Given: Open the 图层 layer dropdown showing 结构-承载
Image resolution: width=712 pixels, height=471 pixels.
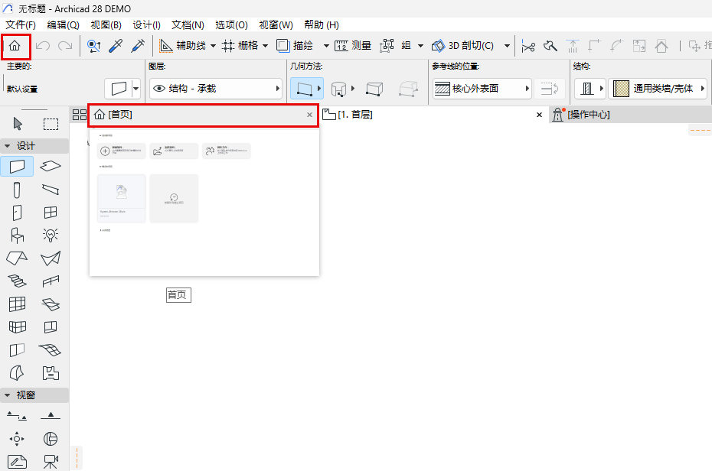Looking at the screenshot, I should (x=215, y=88).
